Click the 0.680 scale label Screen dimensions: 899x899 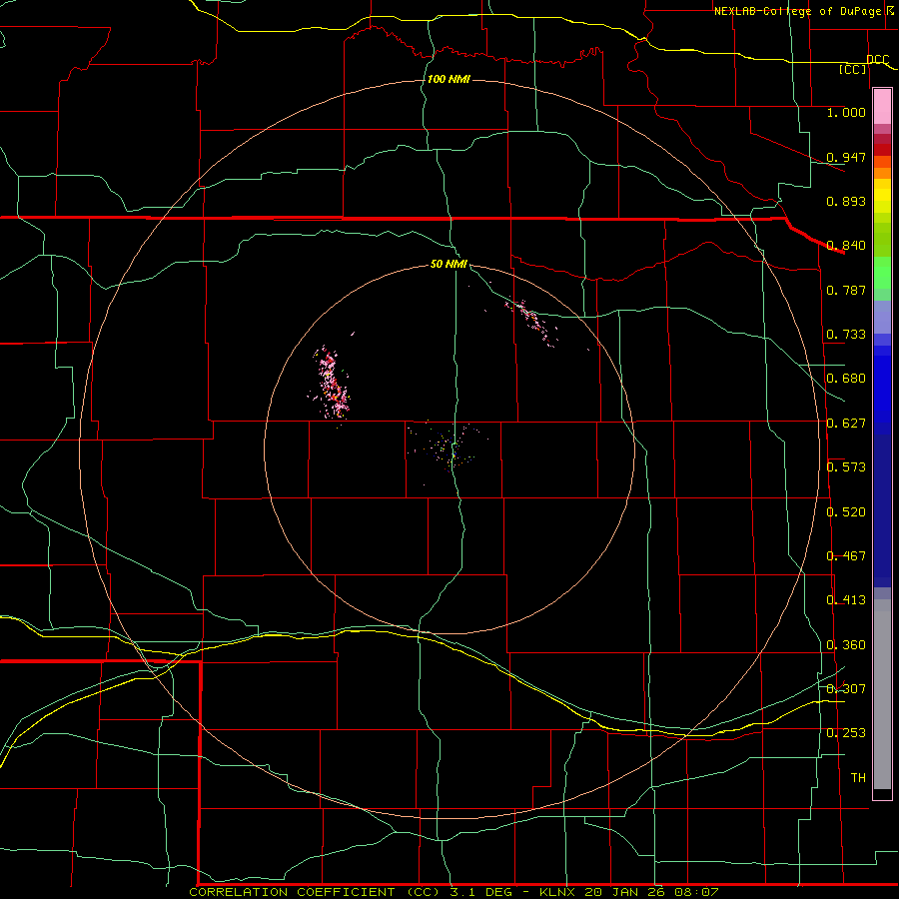(846, 379)
